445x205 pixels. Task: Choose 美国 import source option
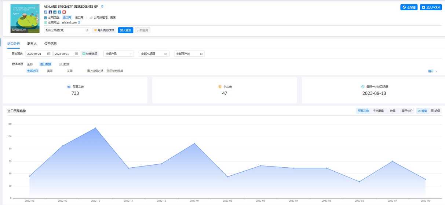pyautogui.click(x=50, y=71)
